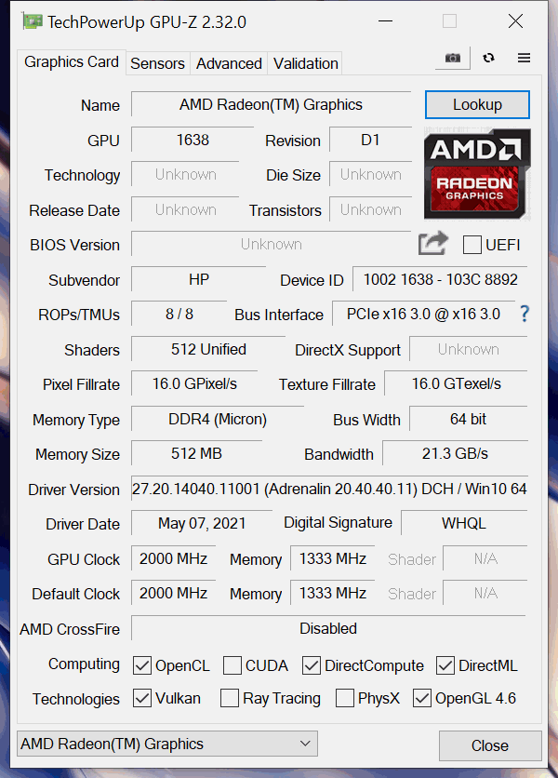Switch to the Sensors tab
Screen dimensions: 558x778
157,63
